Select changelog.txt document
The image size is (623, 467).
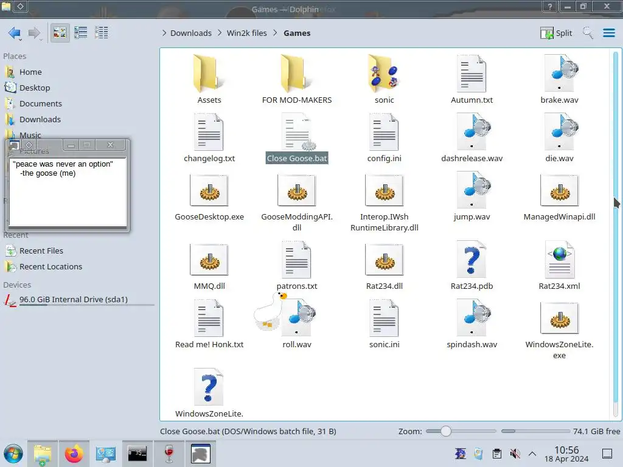[x=209, y=138]
